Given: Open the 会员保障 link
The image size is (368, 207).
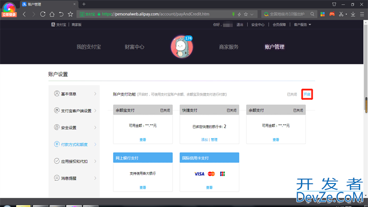Looking at the screenshot, I should pyautogui.click(x=279, y=25).
